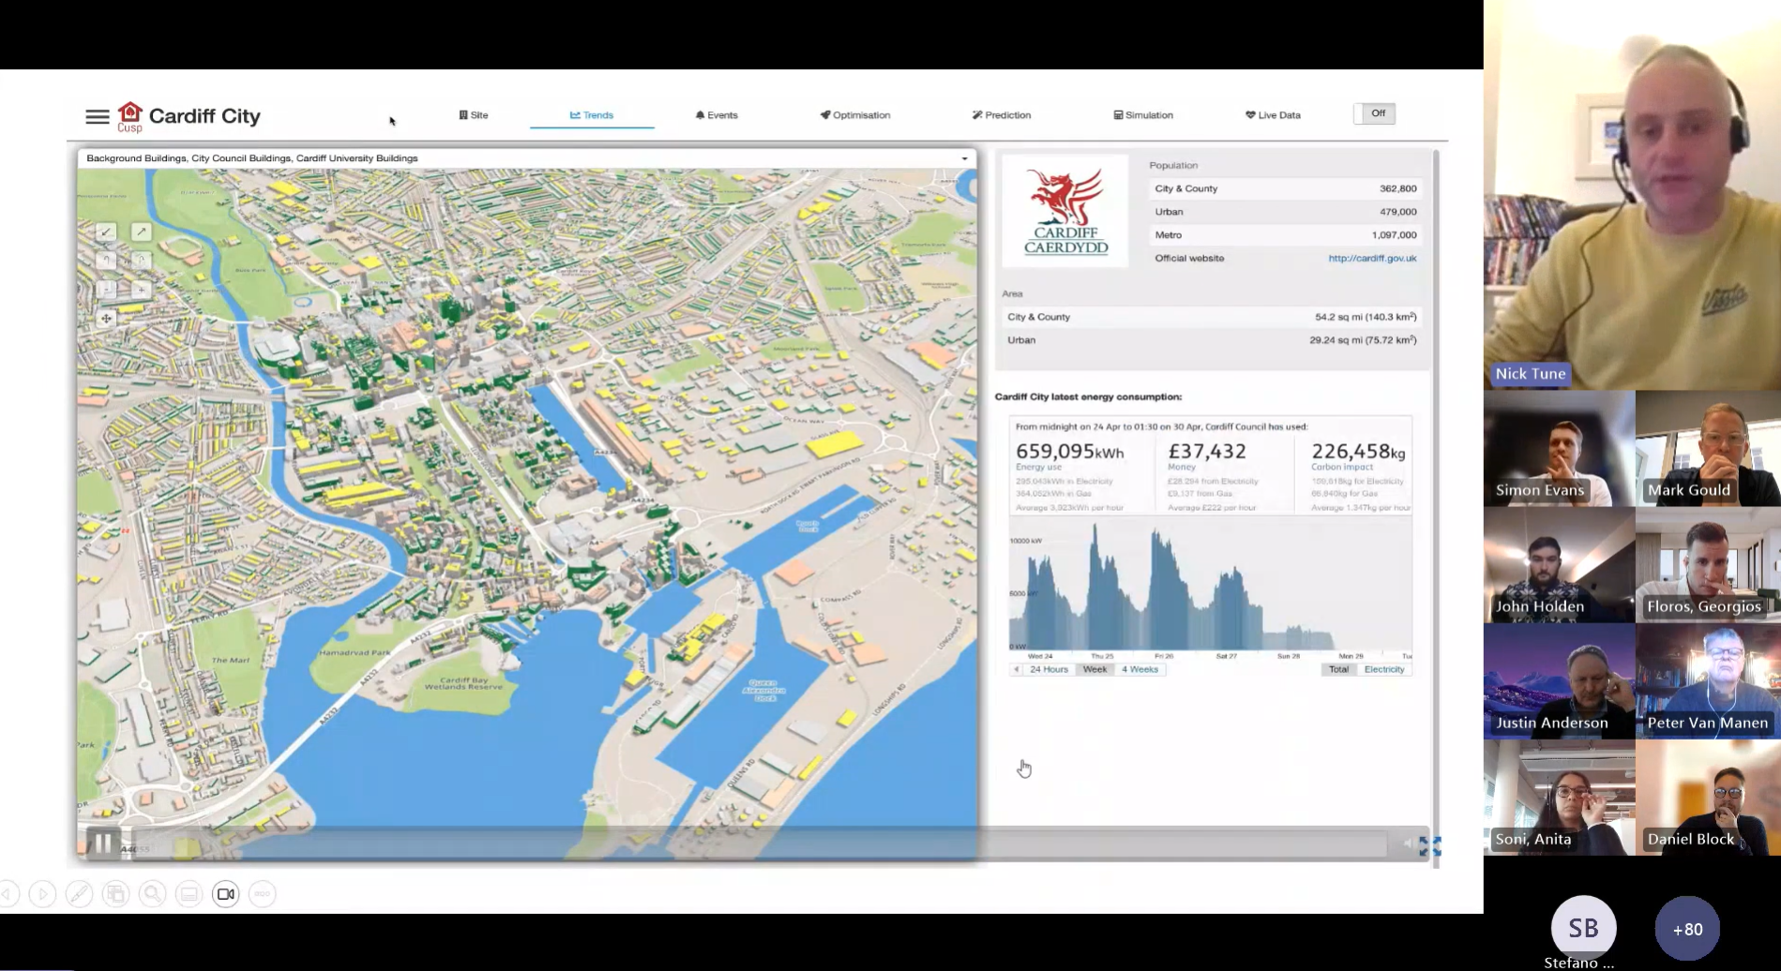Switch to the Simulation tab
The image size is (1781, 971).
point(1143,115)
